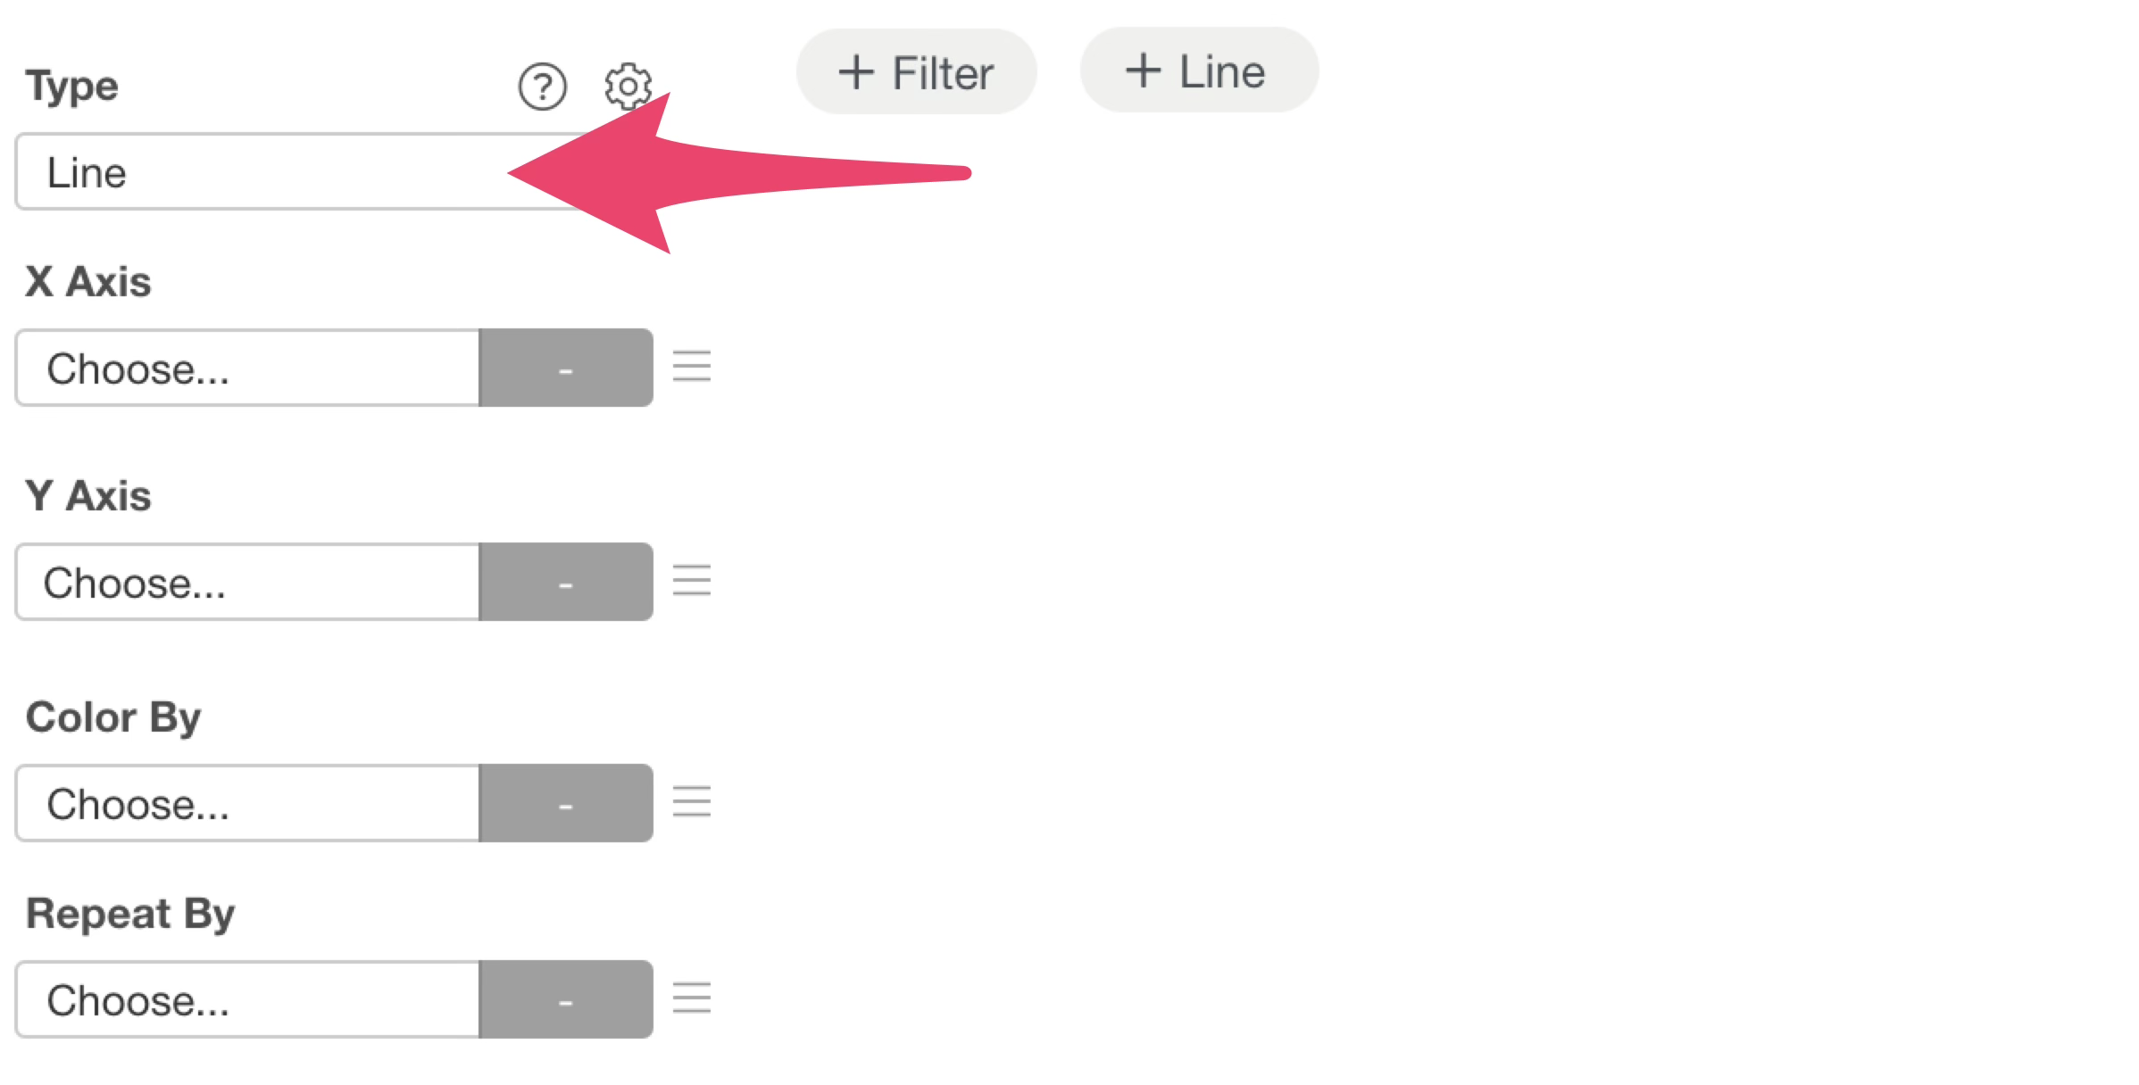Open the chart Type dropdown showing Line
This screenshot has width=2139, height=1085.
pos(268,172)
